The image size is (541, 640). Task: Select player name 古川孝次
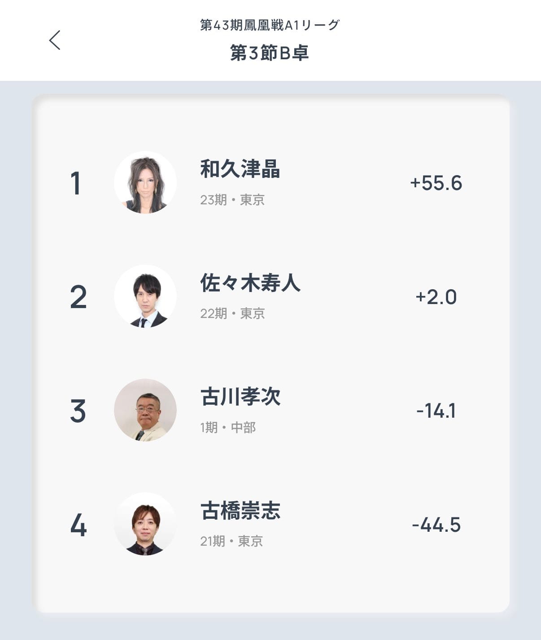pos(240,397)
